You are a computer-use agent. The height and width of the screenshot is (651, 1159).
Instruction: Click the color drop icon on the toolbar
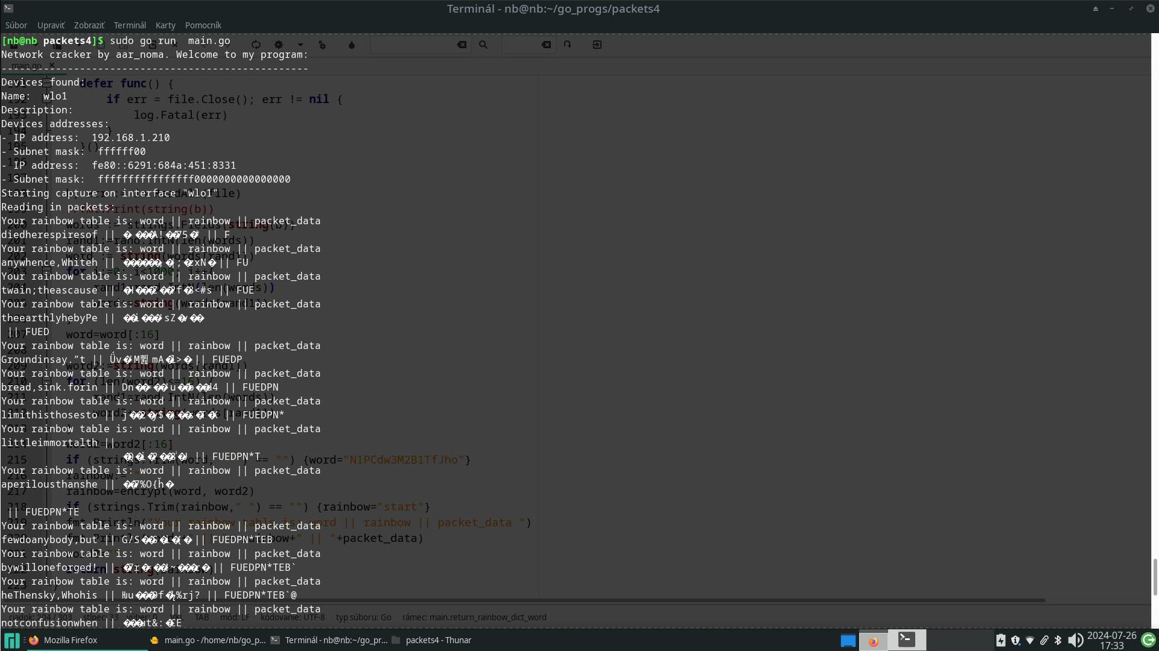click(x=352, y=45)
